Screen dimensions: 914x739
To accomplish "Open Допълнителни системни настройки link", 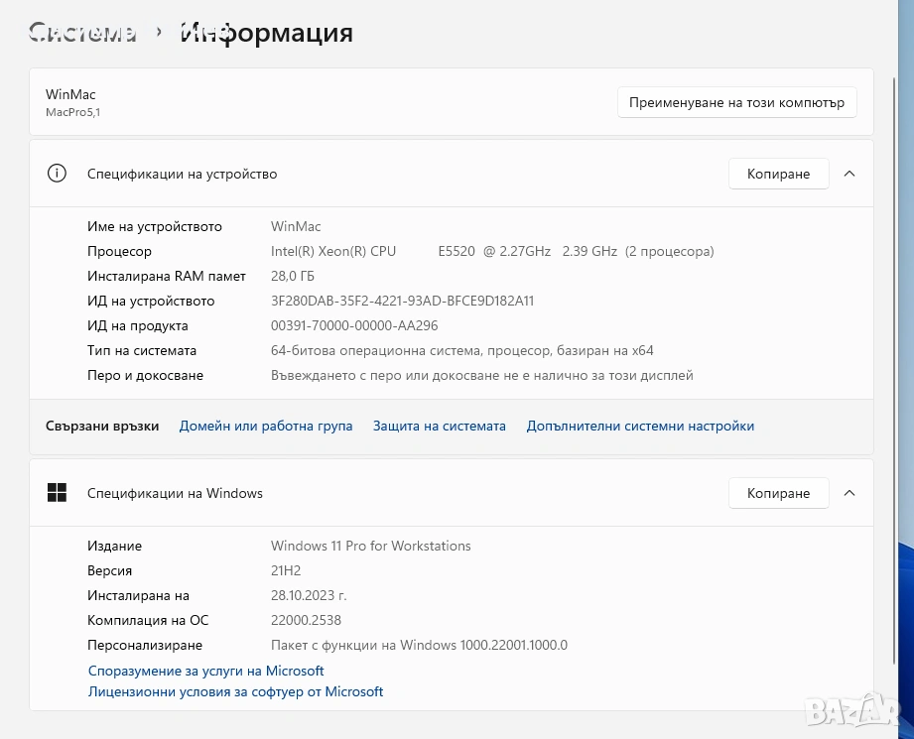I will point(640,426).
